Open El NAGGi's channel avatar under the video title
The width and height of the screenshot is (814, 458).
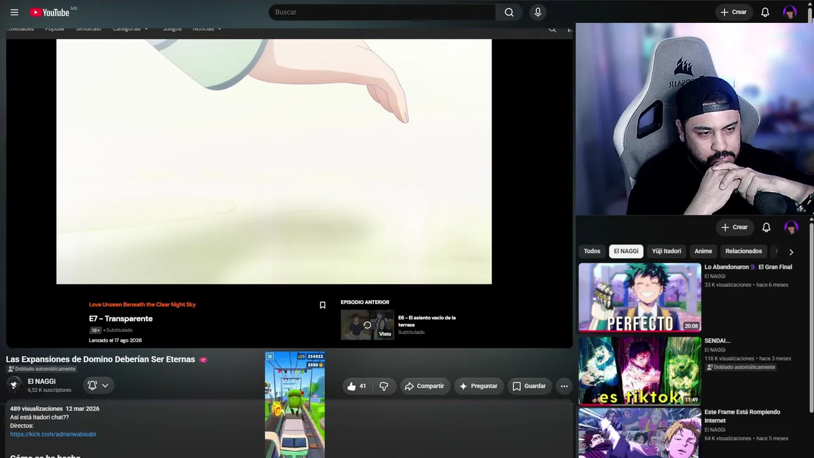[14, 384]
